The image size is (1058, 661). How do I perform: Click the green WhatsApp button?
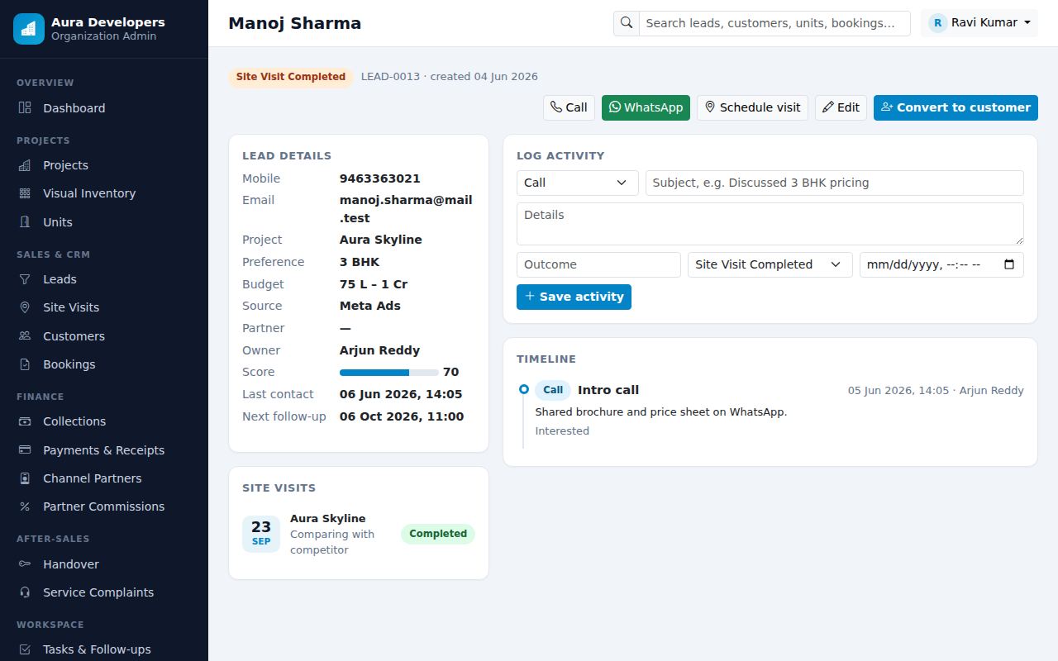(646, 107)
